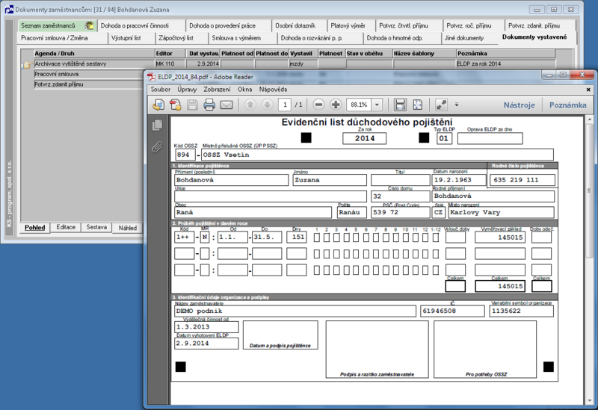Screen dimensions: 598x410
Task: Click the Poznámka column header
Action: [506, 53]
